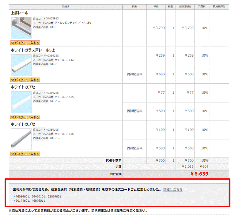The image size is (235, 221).
Task: Click the 商品名 column header
Action: pos(66,7)
